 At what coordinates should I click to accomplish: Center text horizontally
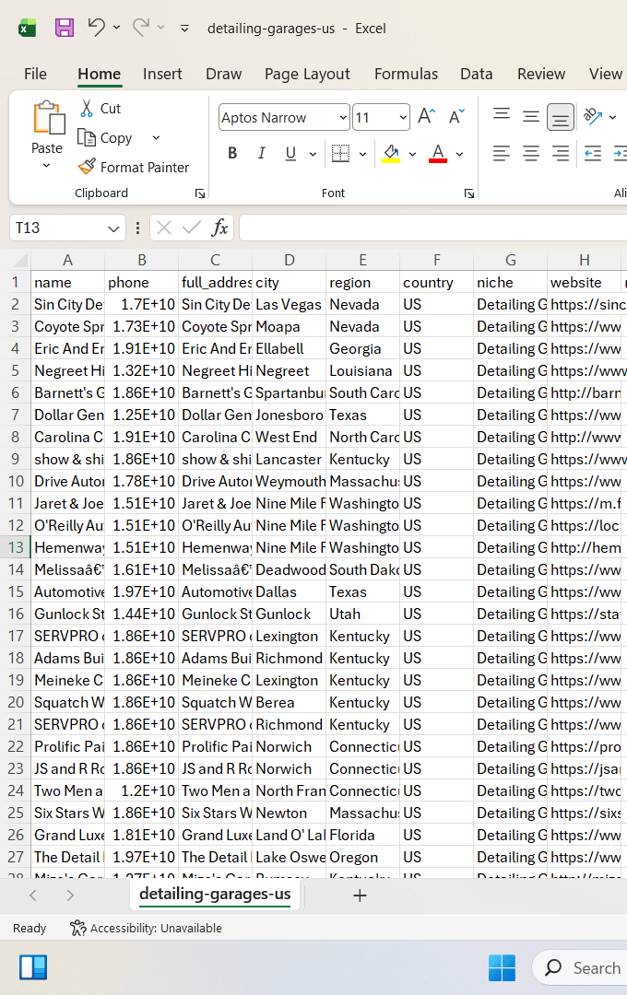click(531, 153)
